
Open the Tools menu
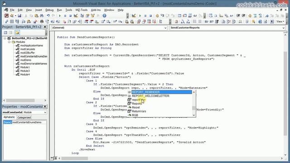tap(68, 10)
